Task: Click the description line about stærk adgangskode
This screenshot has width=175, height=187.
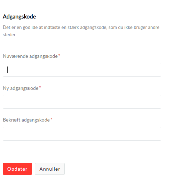Action: (81, 28)
